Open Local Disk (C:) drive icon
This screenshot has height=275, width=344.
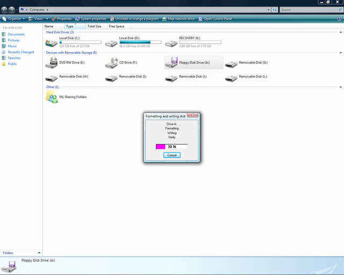pos(52,42)
